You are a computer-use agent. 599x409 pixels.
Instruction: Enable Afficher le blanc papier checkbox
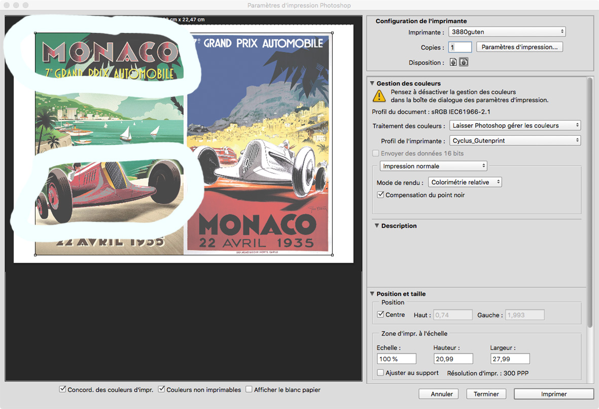pos(249,390)
